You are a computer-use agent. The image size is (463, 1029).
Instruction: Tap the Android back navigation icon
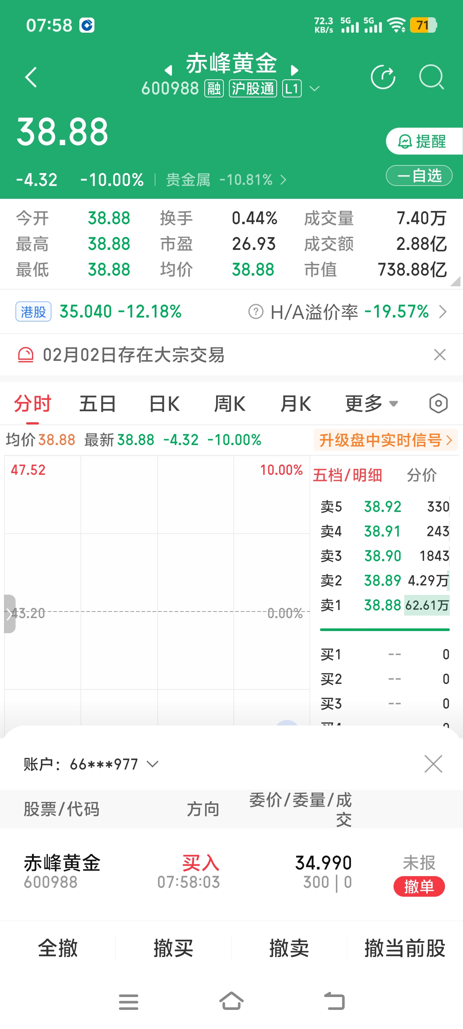pyautogui.click(x=334, y=1001)
